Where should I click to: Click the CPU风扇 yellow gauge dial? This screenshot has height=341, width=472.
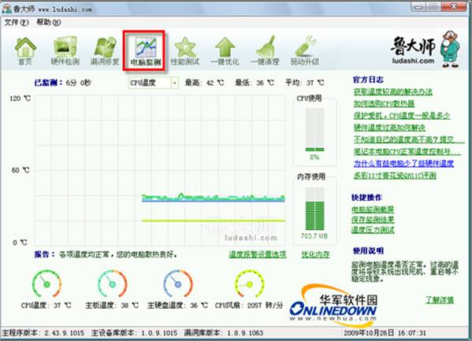[x=249, y=284]
